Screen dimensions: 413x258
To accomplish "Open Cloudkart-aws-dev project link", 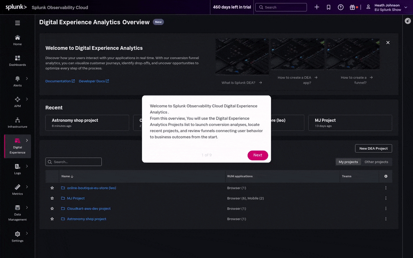I will (x=89, y=208).
